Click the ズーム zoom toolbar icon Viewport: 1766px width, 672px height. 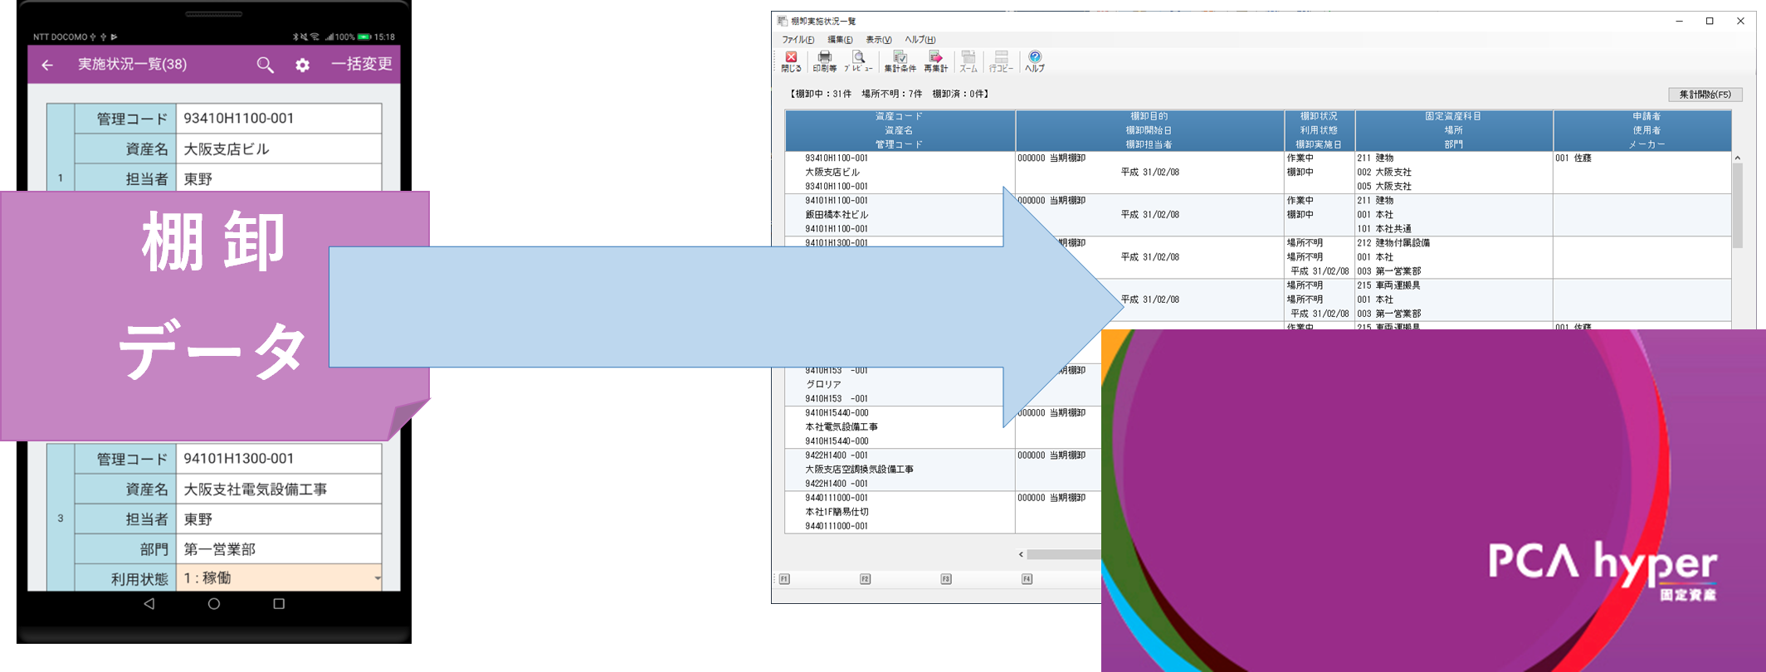click(968, 61)
